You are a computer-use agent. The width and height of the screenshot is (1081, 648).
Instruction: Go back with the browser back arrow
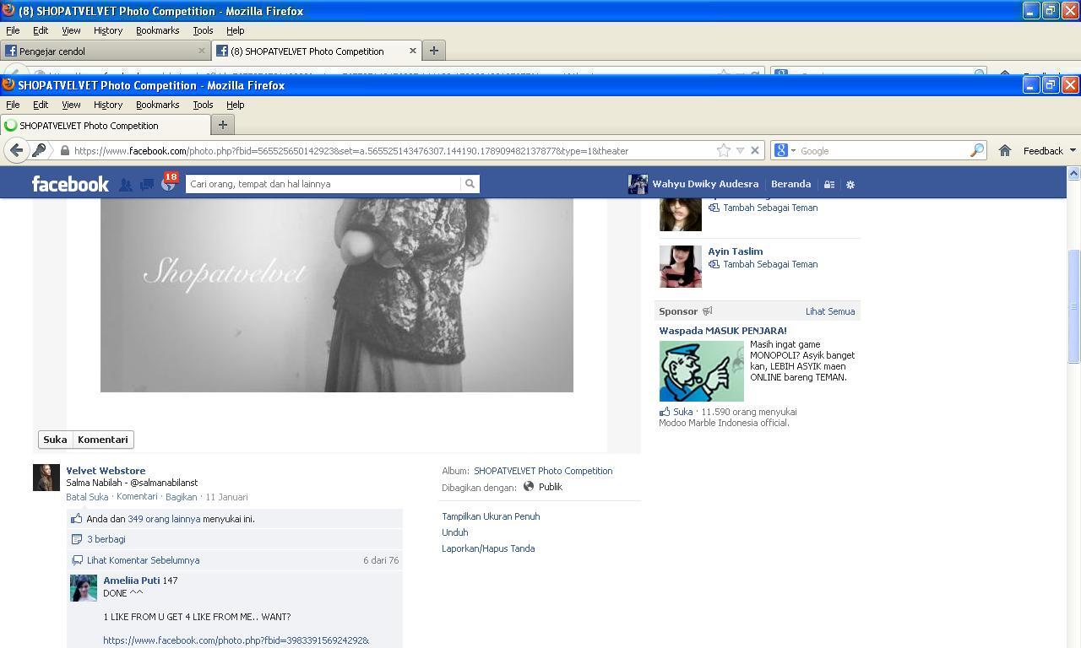coord(16,150)
